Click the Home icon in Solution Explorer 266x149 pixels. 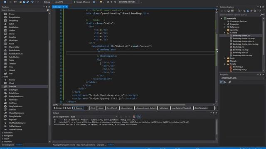click(229, 11)
